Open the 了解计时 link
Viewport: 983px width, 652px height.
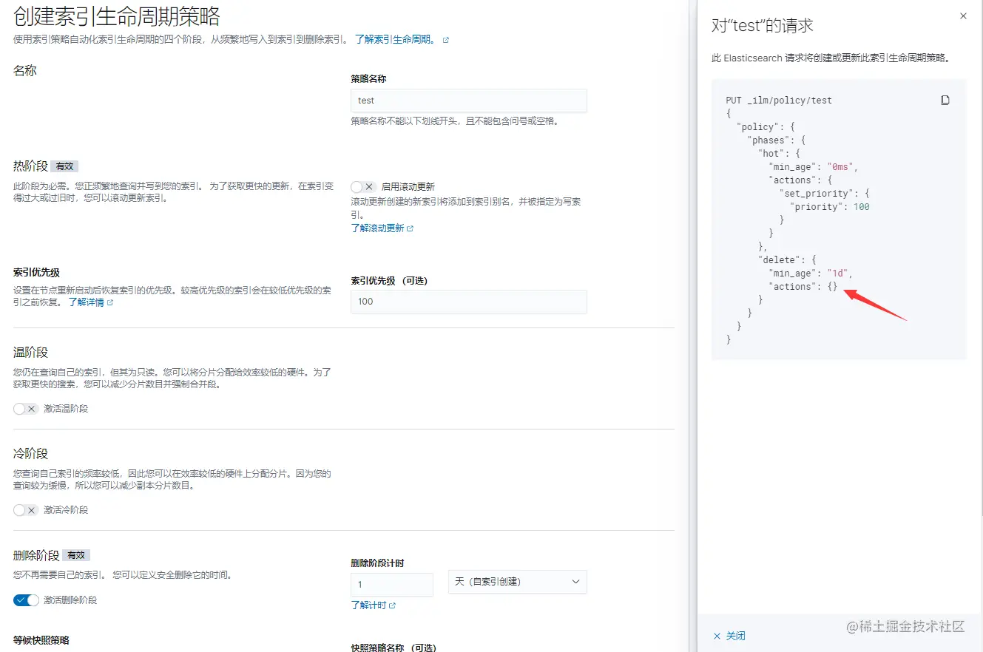(x=373, y=605)
